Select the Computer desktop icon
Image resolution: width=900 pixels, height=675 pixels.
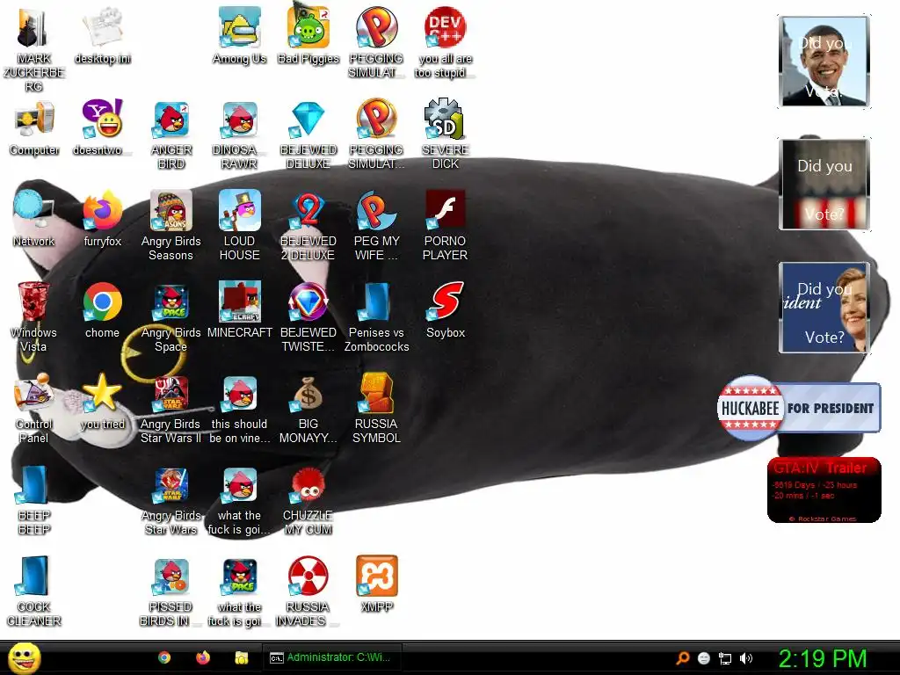point(34,119)
